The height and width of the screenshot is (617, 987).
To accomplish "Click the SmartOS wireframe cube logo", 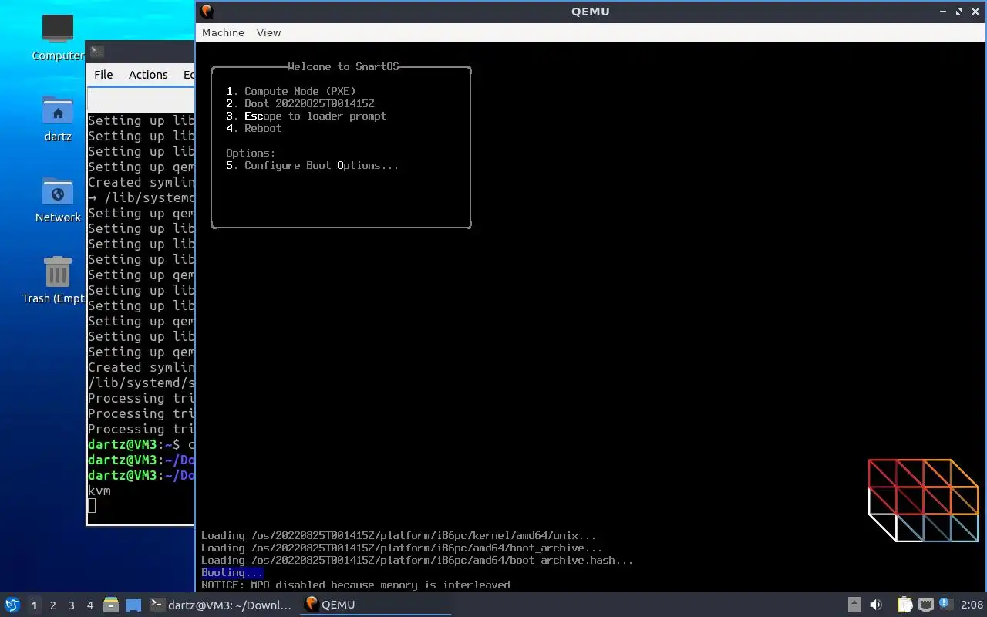I will pyautogui.click(x=923, y=500).
